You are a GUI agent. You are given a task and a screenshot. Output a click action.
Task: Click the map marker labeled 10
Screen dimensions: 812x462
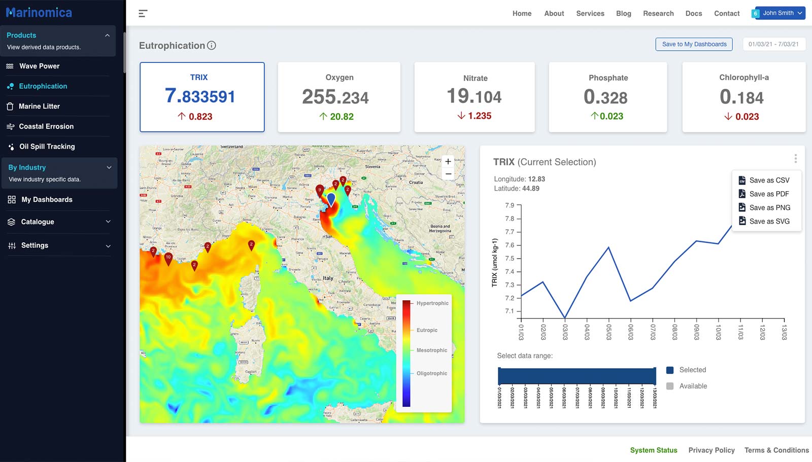point(168,258)
